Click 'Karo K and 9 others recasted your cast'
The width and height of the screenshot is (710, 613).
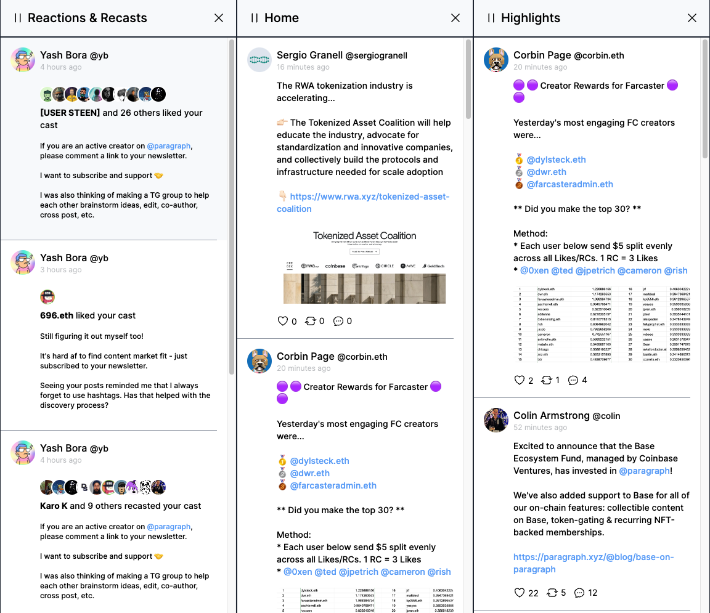point(120,506)
